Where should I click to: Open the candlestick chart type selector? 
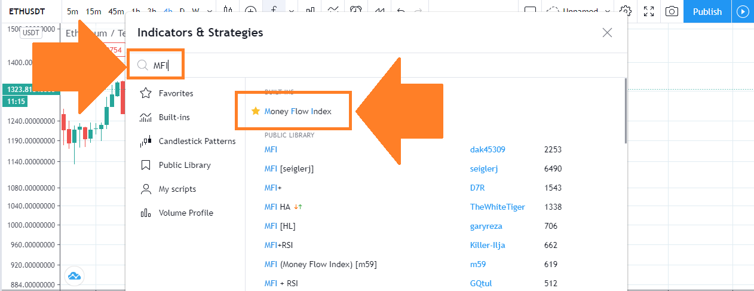[x=228, y=11]
